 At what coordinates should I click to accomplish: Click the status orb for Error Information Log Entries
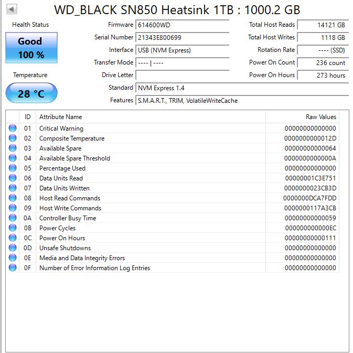(x=13, y=268)
